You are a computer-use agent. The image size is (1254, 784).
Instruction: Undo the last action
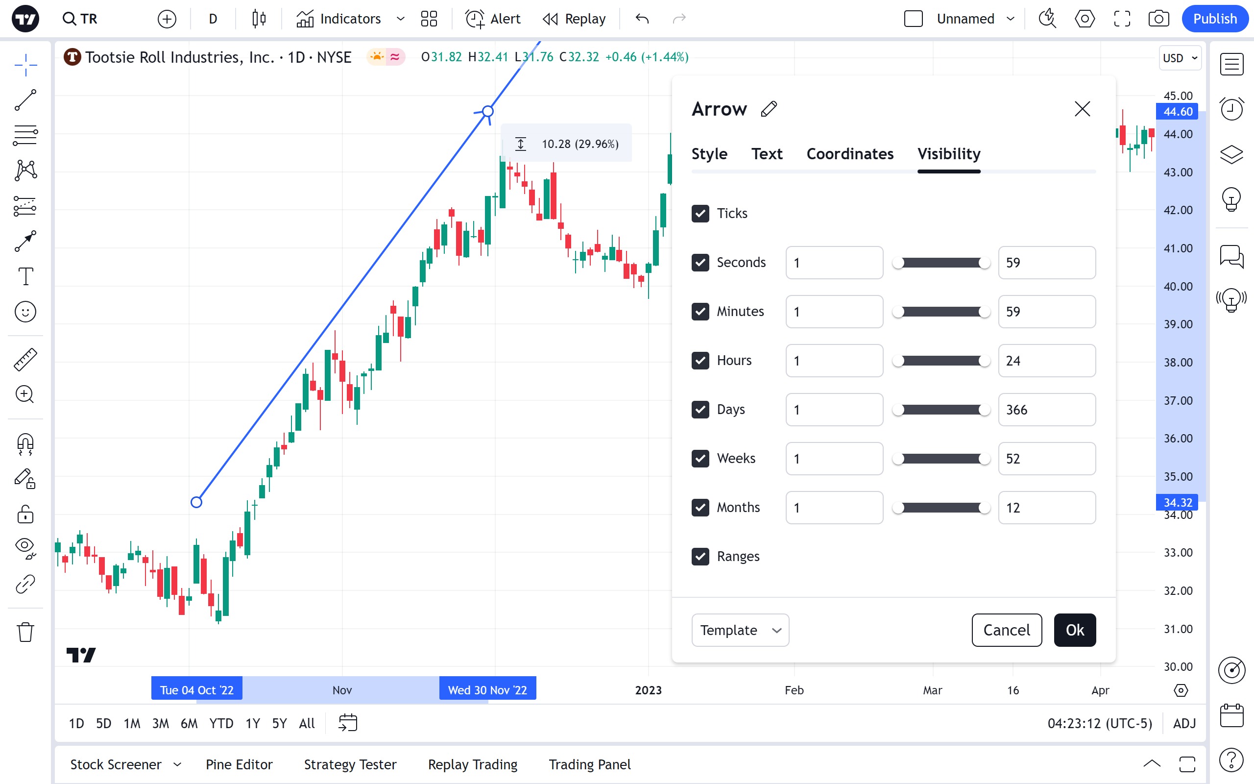click(642, 19)
